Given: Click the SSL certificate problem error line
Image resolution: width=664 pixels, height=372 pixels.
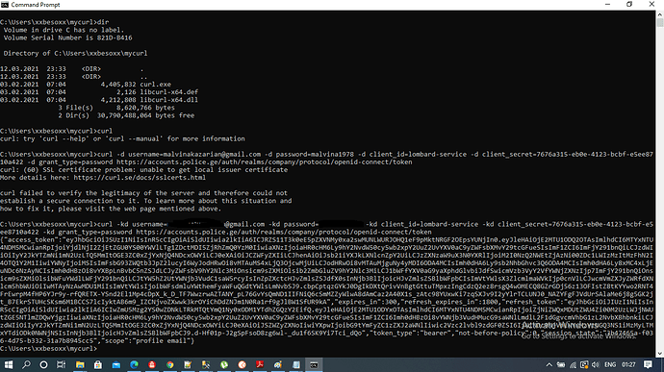Looking at the screenshot, I should (x=143, y=170).
